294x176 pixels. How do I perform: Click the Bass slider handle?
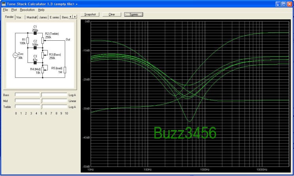click(41, 95)
